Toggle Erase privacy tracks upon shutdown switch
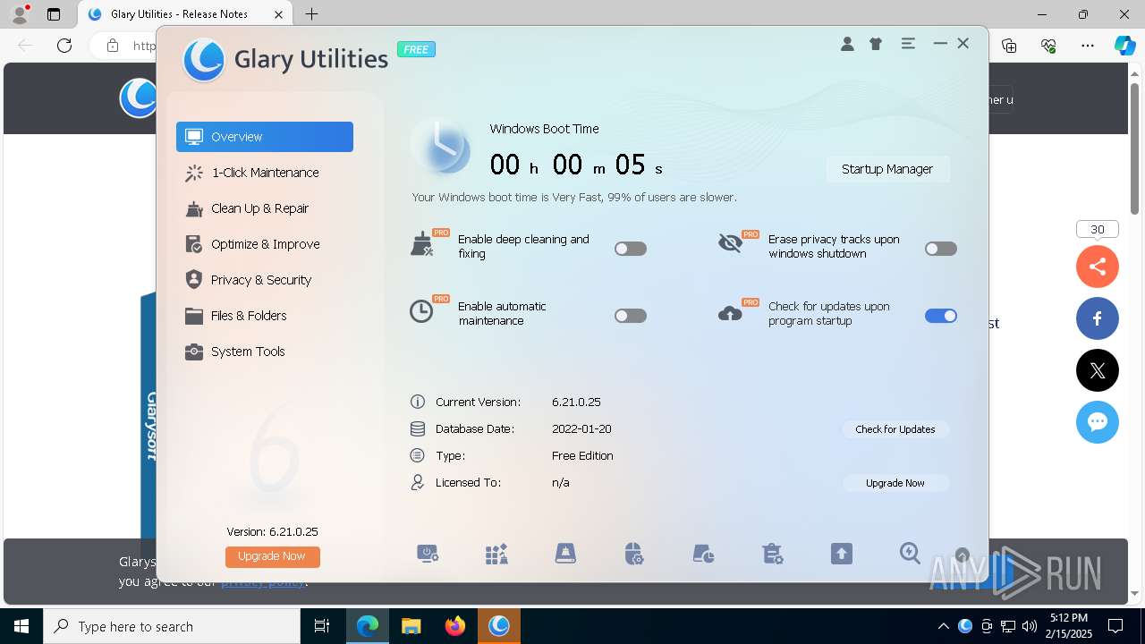This screenshot has width=1145, height=644. pyautogui.click(x=941, y=249)
